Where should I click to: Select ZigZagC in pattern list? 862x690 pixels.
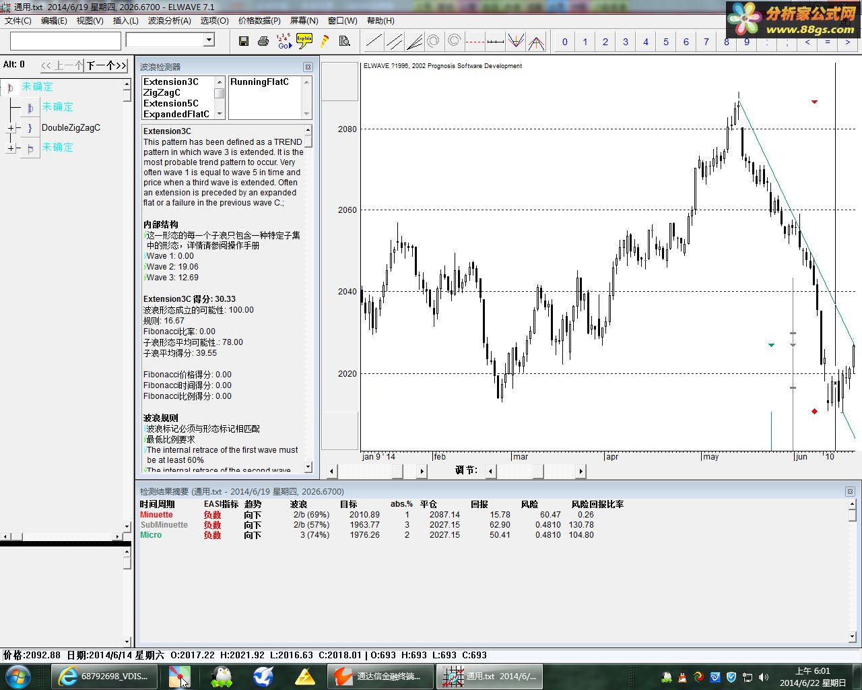(162, 92)
